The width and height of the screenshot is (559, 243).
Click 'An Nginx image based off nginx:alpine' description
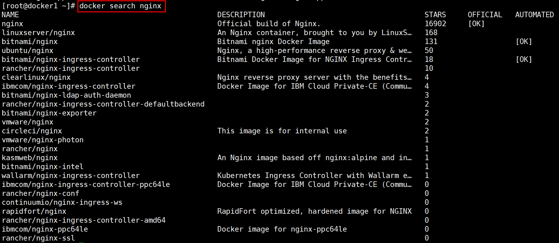314,158
